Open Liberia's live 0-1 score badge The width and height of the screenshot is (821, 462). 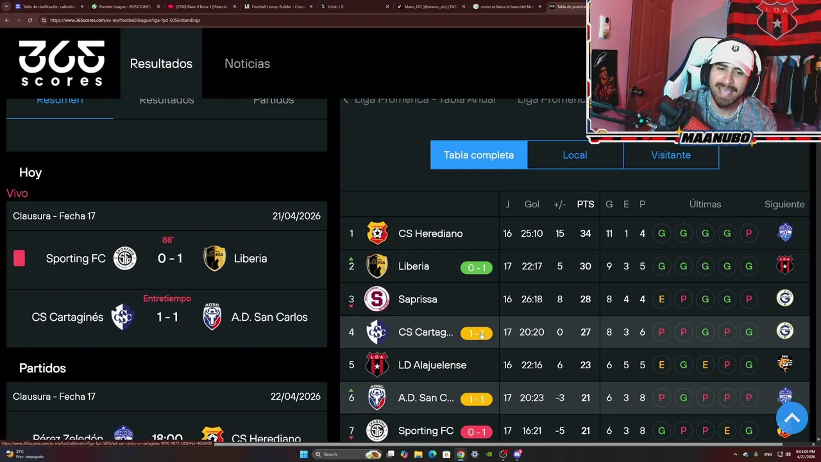point(477,268)
